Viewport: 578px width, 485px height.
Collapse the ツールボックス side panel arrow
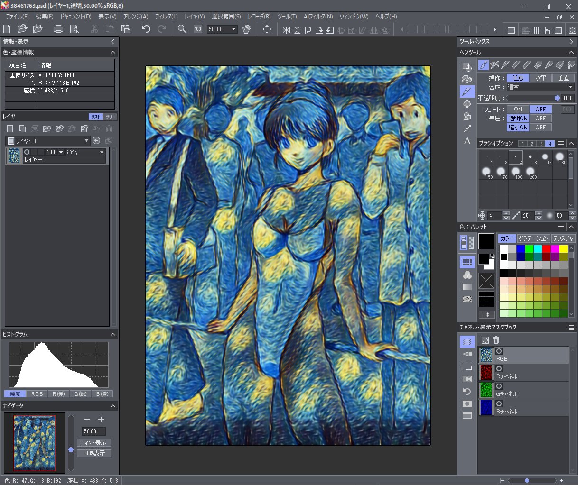pos(571,42)
